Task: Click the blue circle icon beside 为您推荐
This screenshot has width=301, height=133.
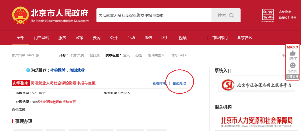Action: [28, 70]
